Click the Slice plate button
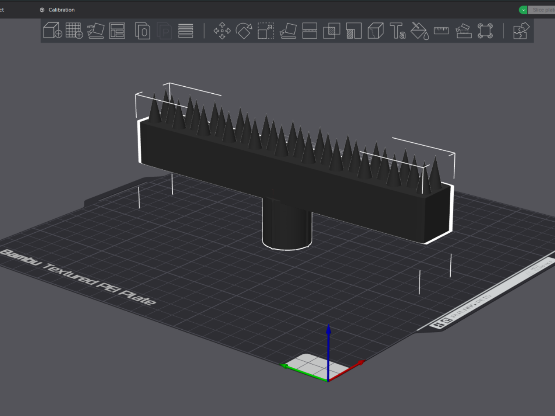This screenshot has height=416, width=555. point(541,10)
